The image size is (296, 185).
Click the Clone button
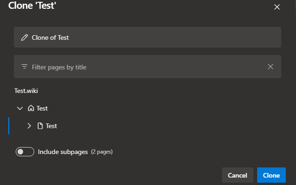pos(271,175)
